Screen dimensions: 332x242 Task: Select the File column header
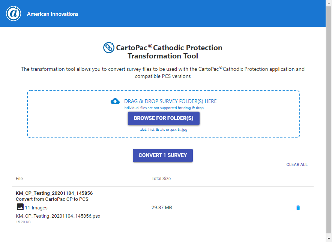click(19, 179)
